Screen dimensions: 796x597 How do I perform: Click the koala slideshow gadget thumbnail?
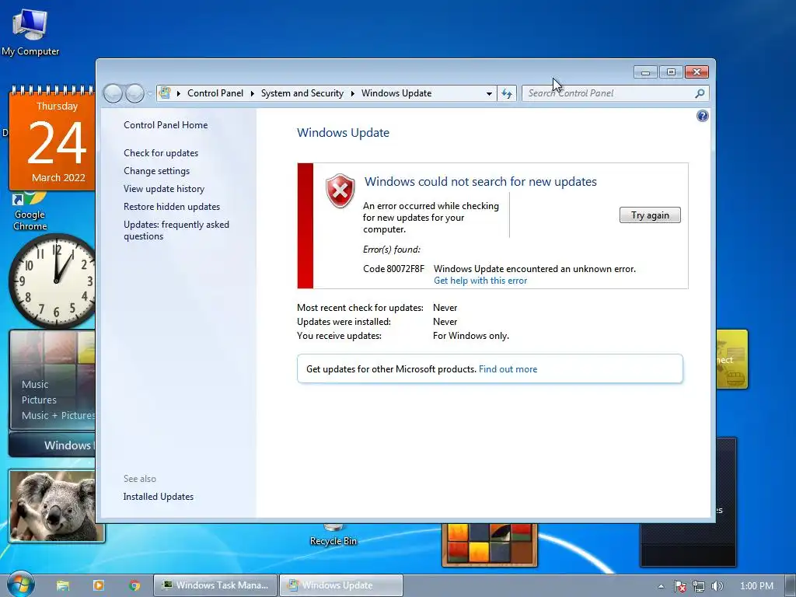point(56,506)
